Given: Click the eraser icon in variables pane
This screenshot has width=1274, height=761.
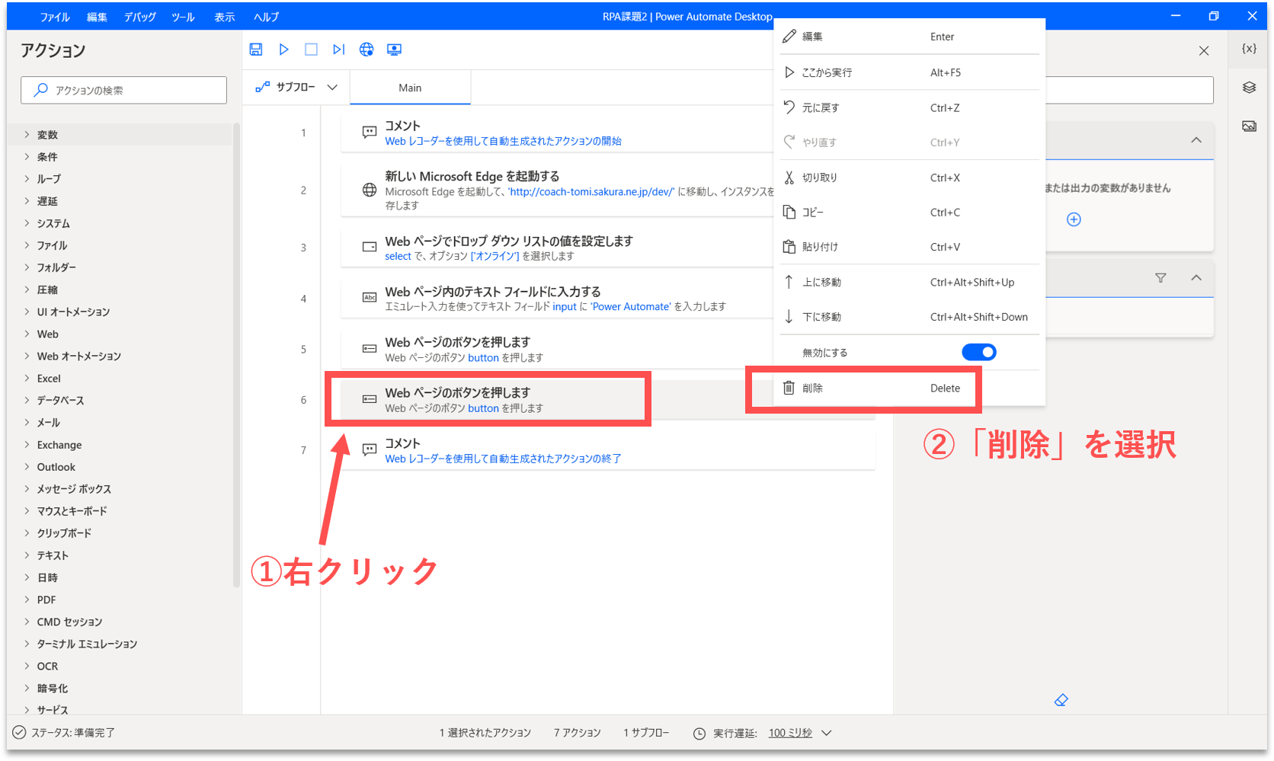Looking at the screenshot, I should click(x=1061, y=700).
